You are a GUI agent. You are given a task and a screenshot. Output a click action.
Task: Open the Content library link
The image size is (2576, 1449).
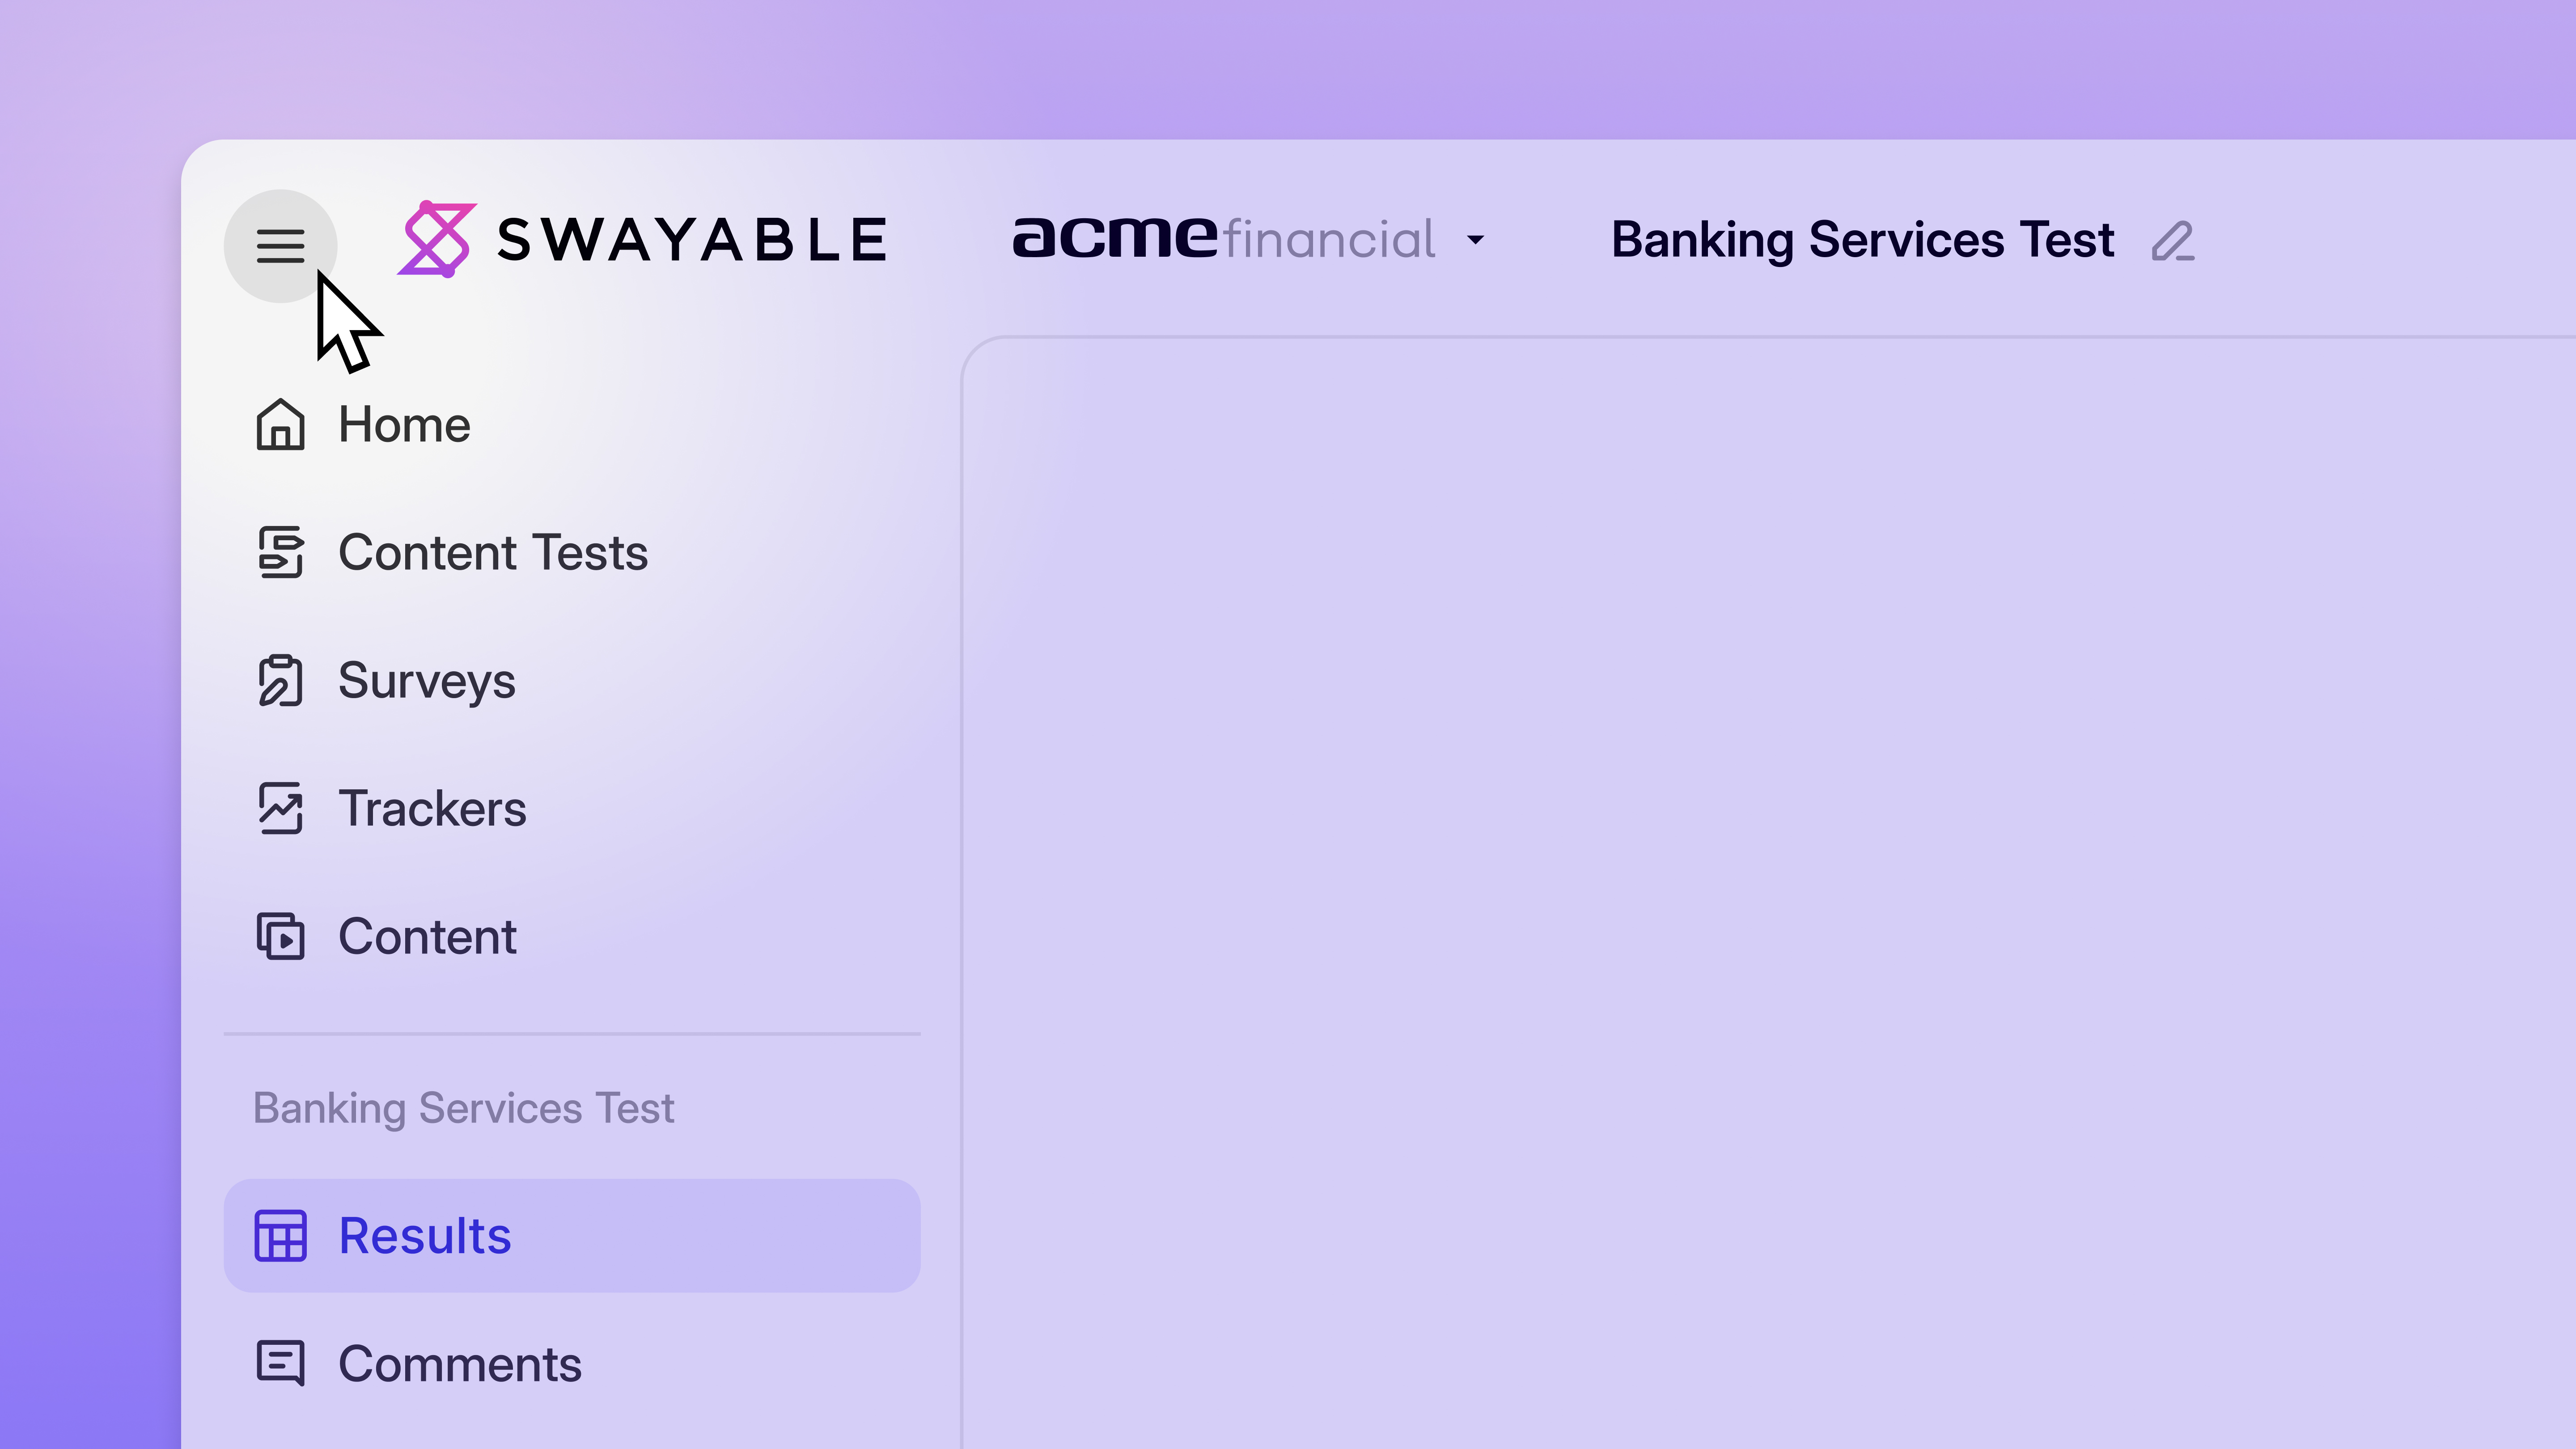pos(427,937)
